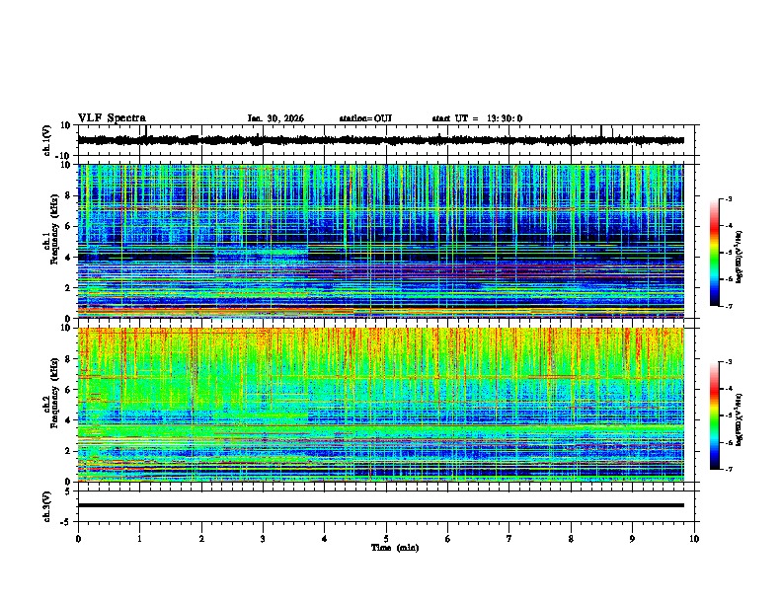Click time axis tick label "1"
The image size is (782, 604).
click(139, 539)
